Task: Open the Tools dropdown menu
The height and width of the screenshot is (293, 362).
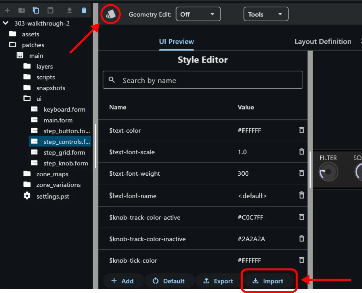Action: [266, 14]
